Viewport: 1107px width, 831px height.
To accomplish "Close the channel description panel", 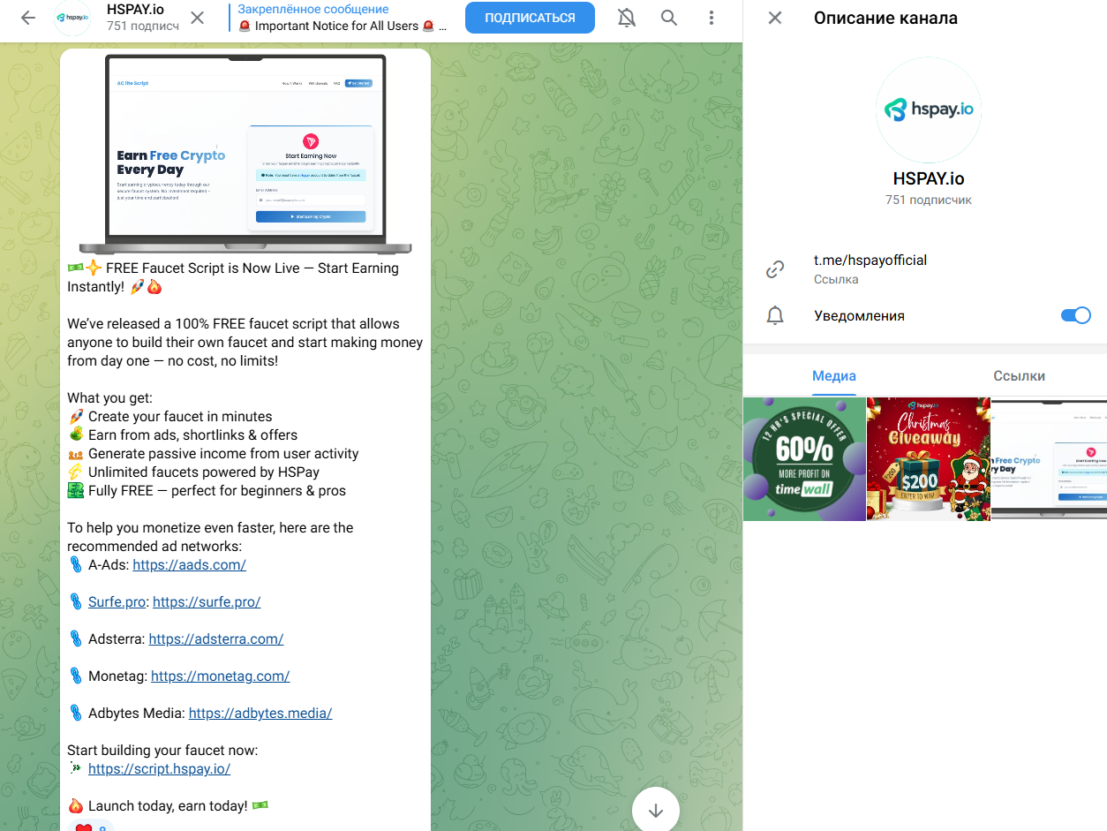I will [775, 18].
